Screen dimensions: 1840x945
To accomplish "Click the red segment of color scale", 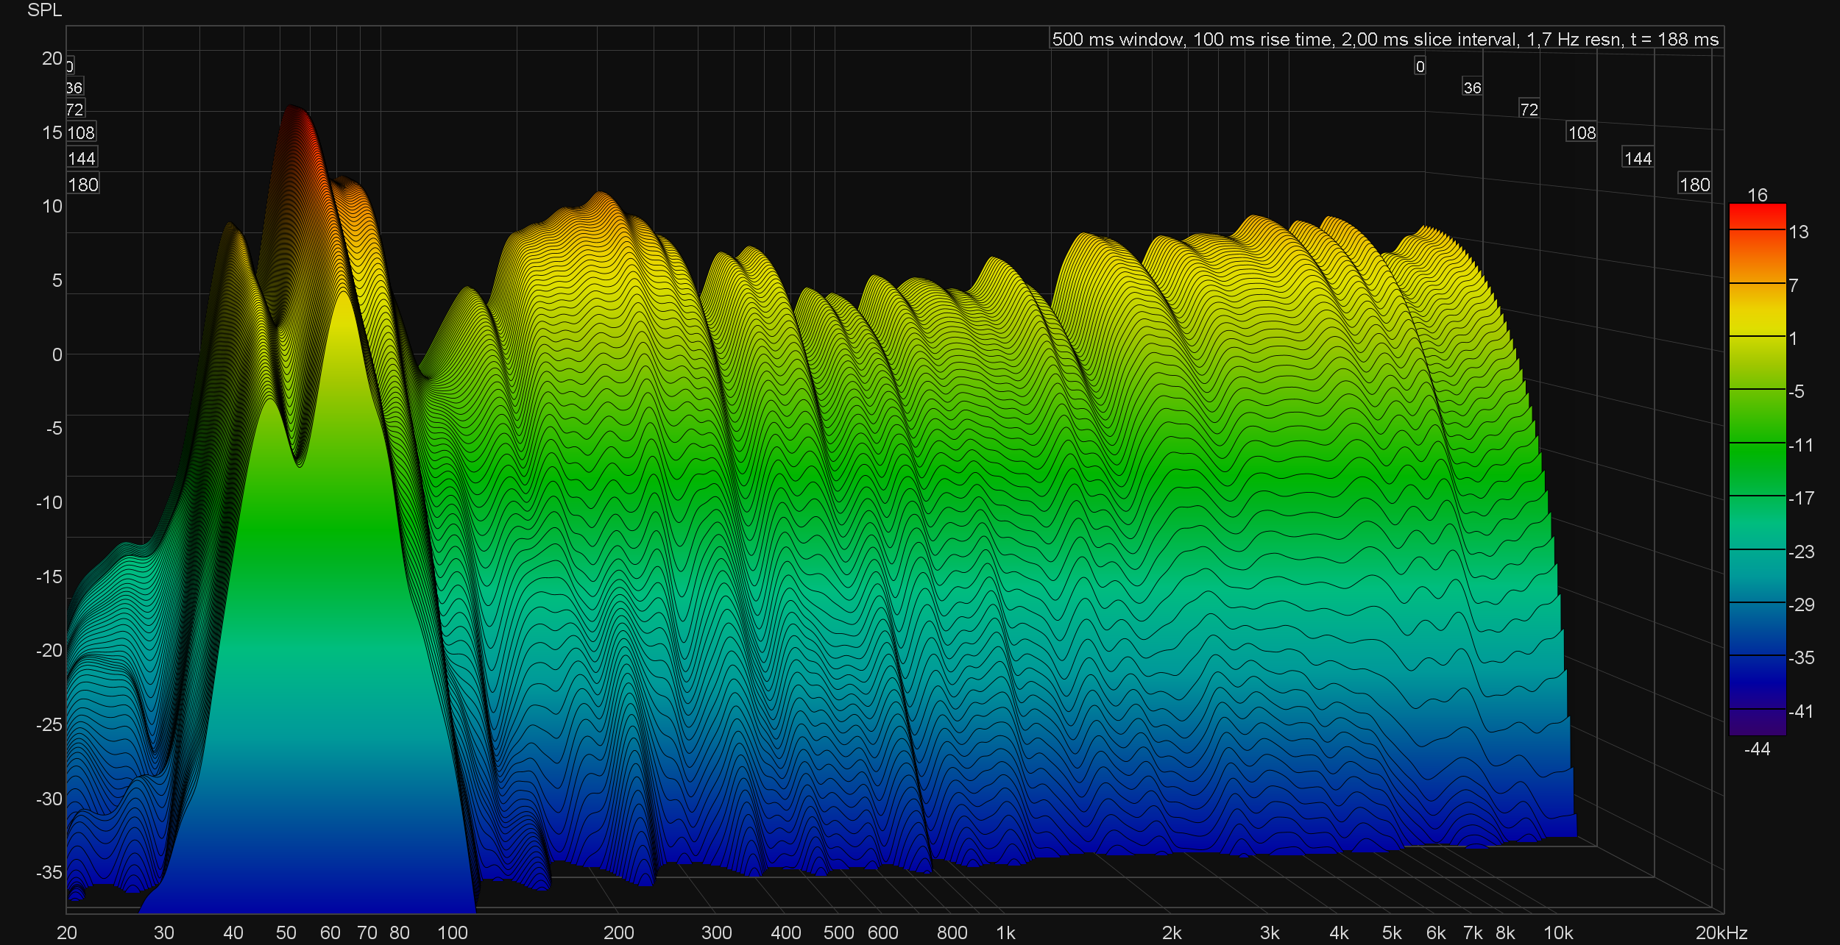I will click(1757, 216).
